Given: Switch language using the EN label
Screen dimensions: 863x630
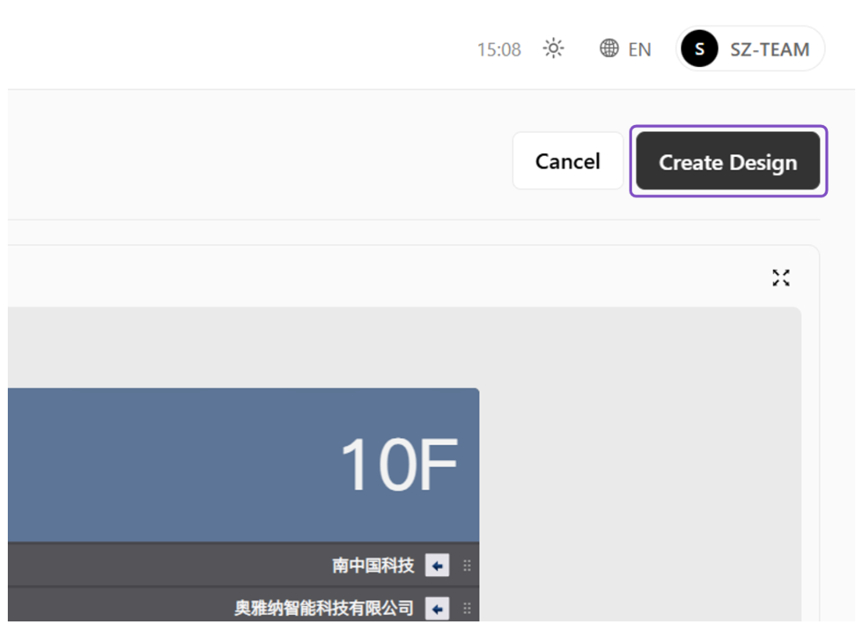Looking at the screenshot, I should 640,49.
